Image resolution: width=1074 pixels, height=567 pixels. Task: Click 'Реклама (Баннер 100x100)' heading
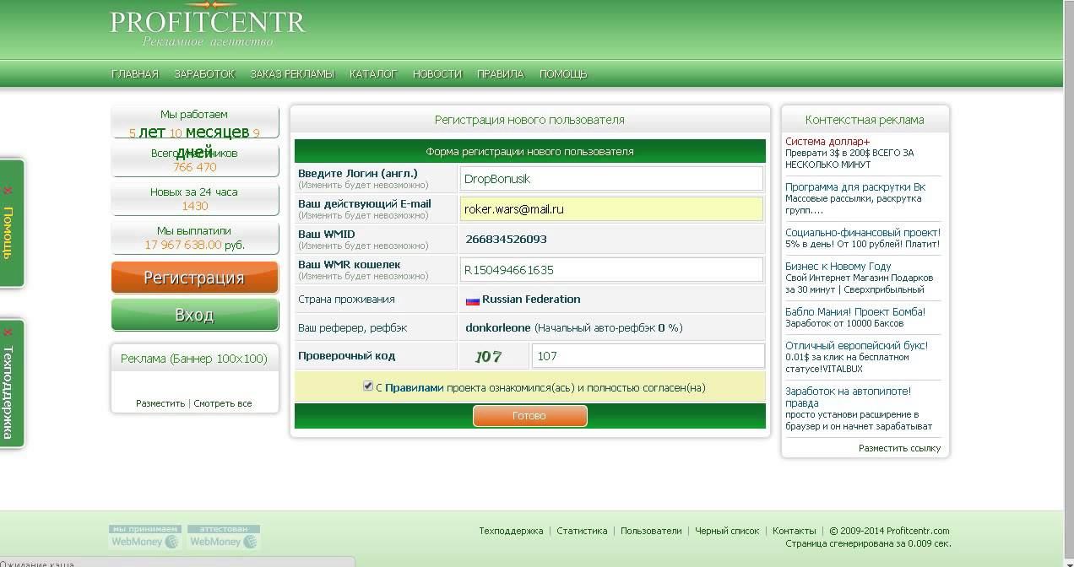point(194,359)
